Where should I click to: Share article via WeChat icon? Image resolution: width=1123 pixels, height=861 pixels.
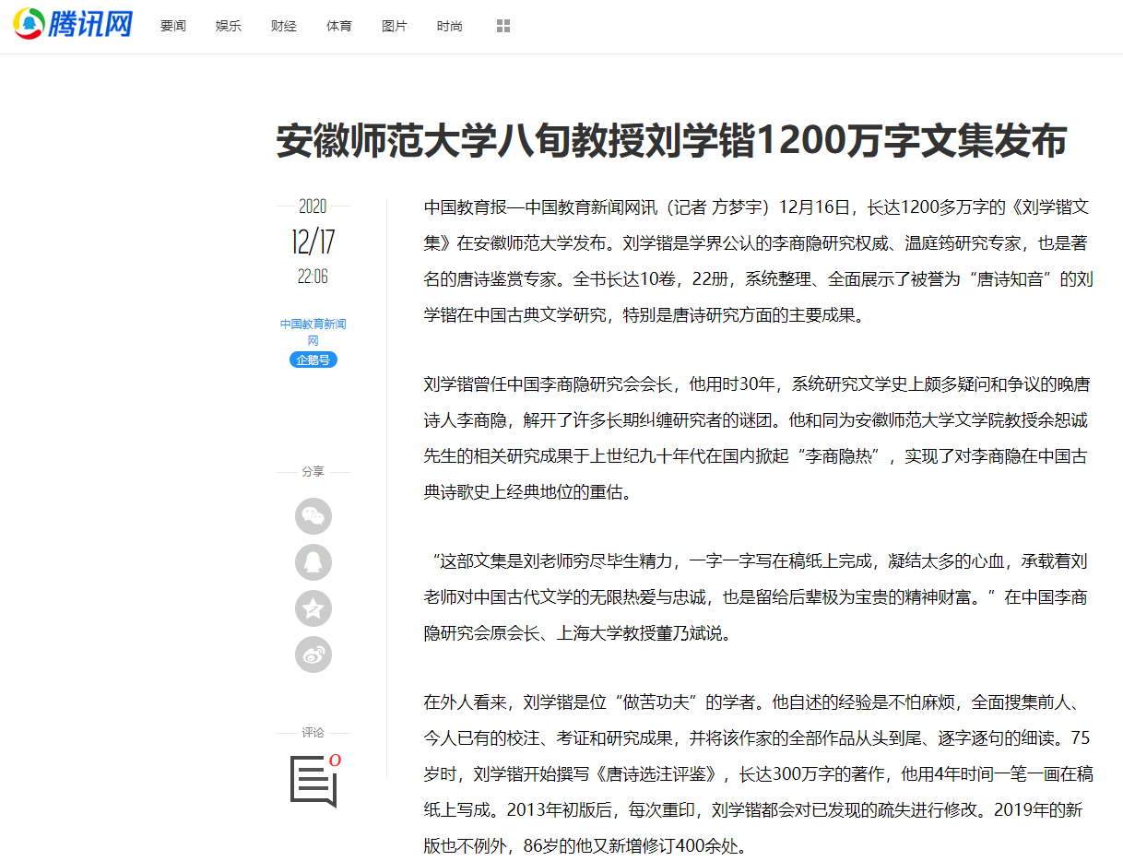pos(313,516)
